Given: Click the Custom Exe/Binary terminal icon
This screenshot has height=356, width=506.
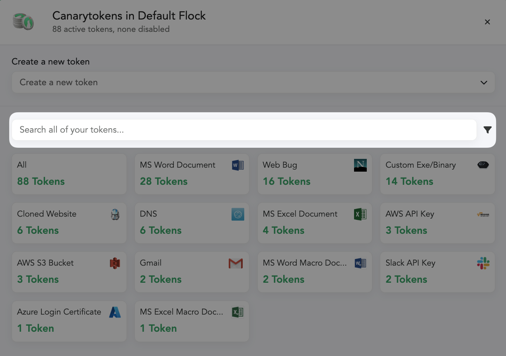Looking at the screenshot, I should click(x=483, y=164).
